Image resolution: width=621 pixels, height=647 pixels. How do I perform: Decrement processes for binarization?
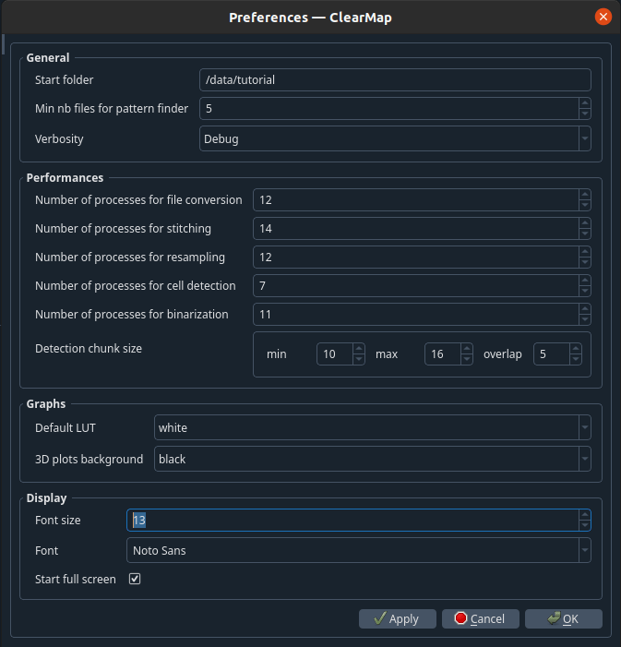[585, 319]
